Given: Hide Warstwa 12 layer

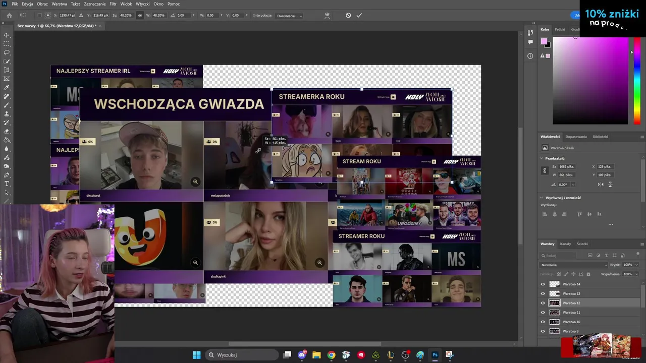Looking at the screenshot, I should click(x=543, y=303).
